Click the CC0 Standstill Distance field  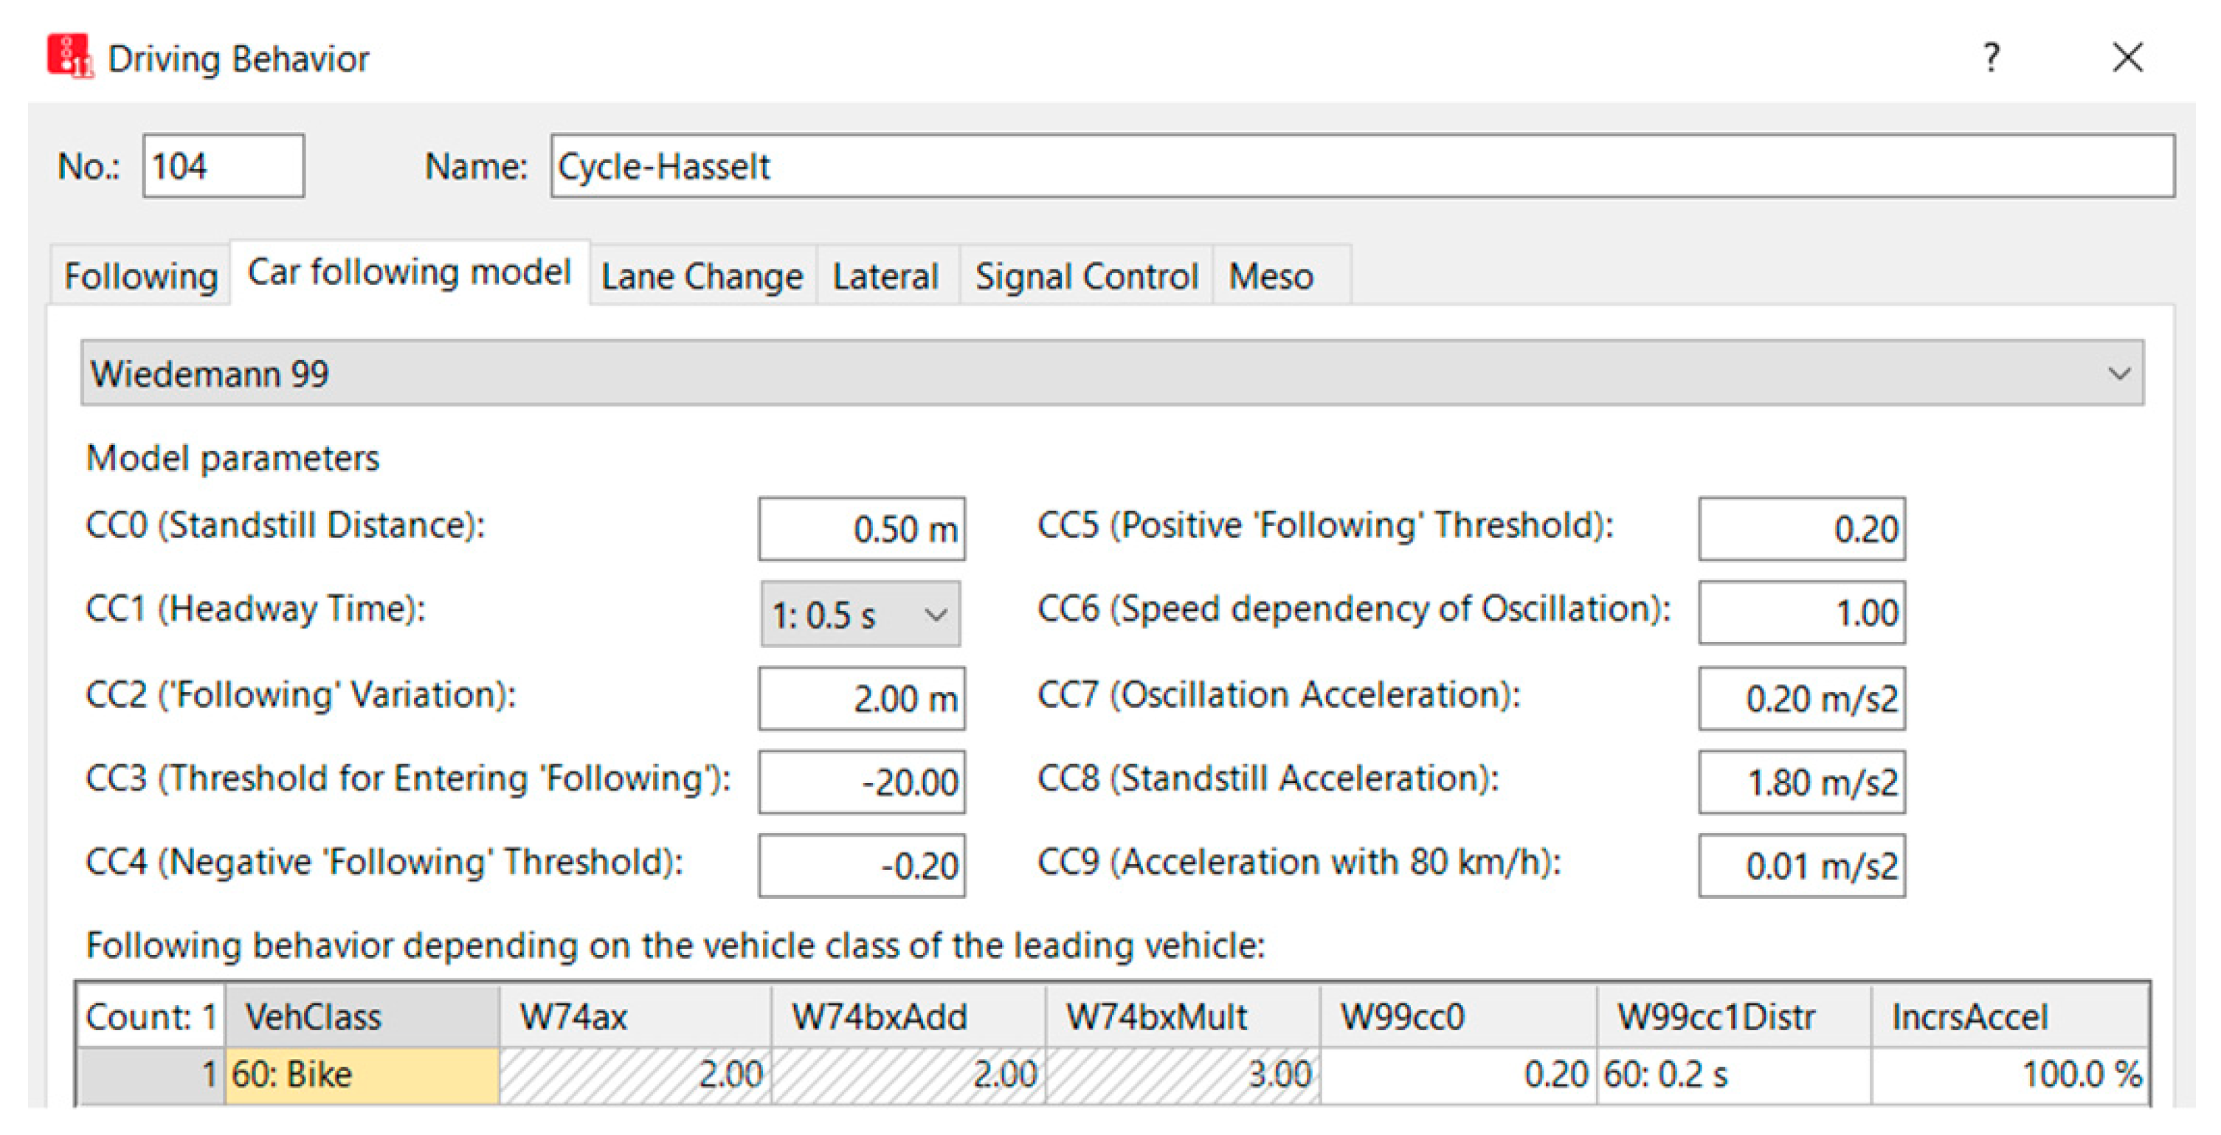click(862, 528)
